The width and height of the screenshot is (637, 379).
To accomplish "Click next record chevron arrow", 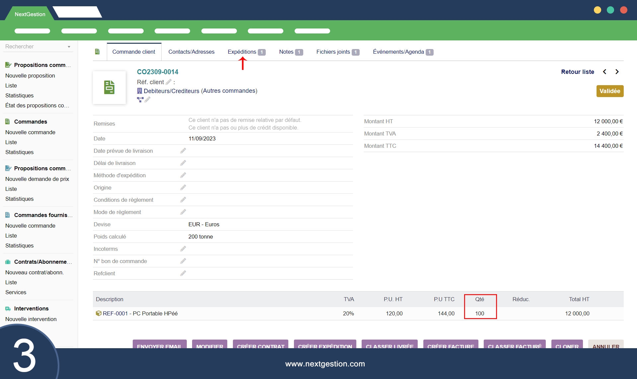I will tap(617, 72).
